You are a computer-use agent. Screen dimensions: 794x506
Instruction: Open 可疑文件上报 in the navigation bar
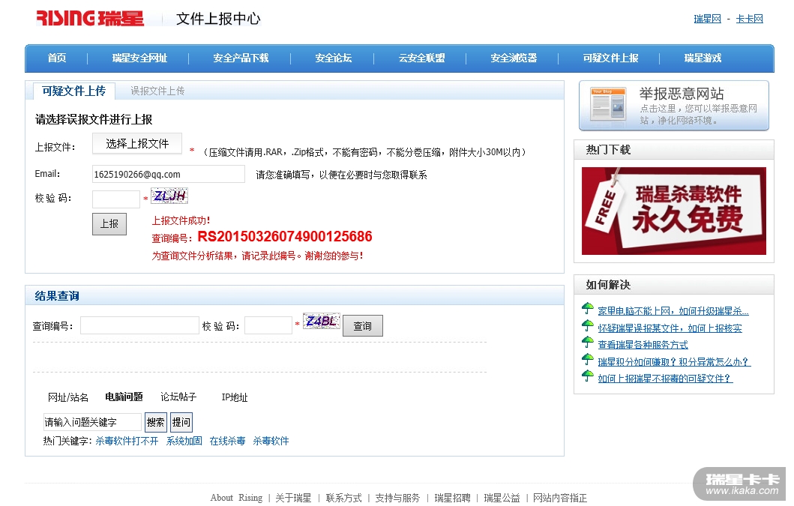(611, 58)
